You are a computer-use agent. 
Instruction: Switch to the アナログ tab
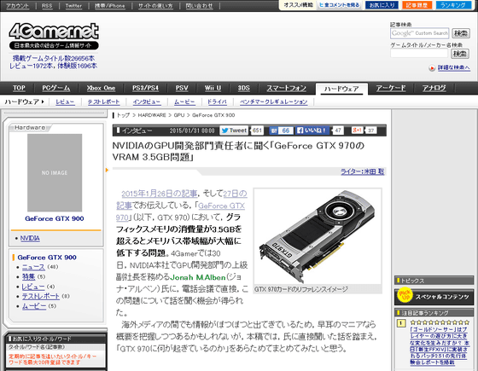(x=434, y=88)
